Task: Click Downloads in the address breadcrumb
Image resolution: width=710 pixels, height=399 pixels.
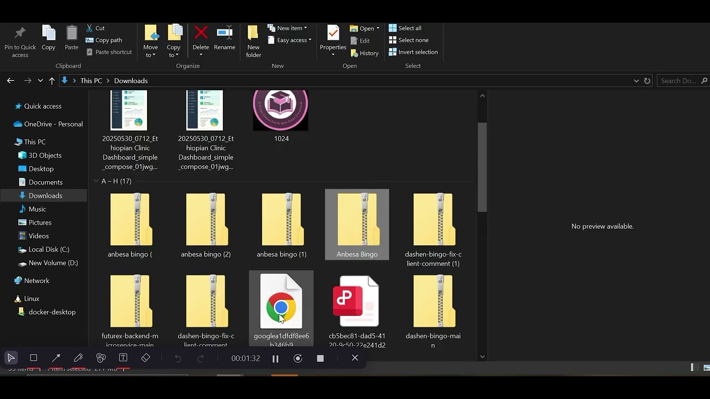Action: point(131,81)
